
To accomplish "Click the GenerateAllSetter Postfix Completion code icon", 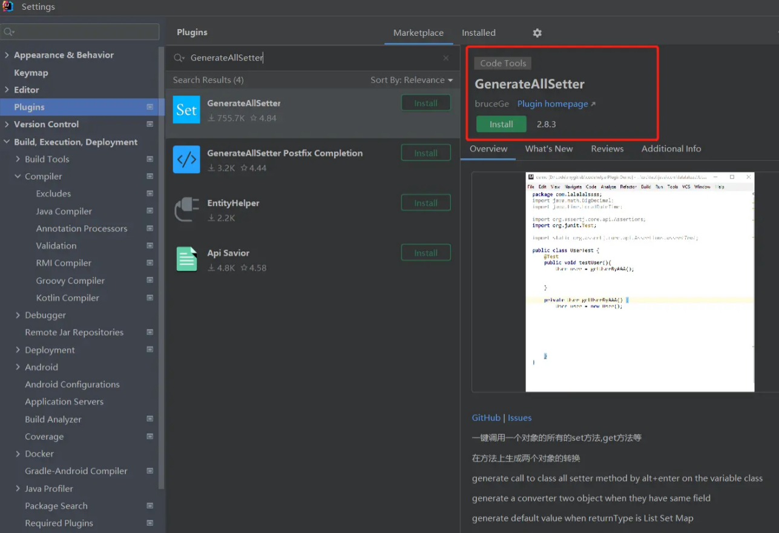I will click(186, 159).
